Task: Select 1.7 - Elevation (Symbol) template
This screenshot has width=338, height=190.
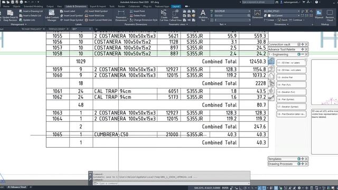Action: 291,107
